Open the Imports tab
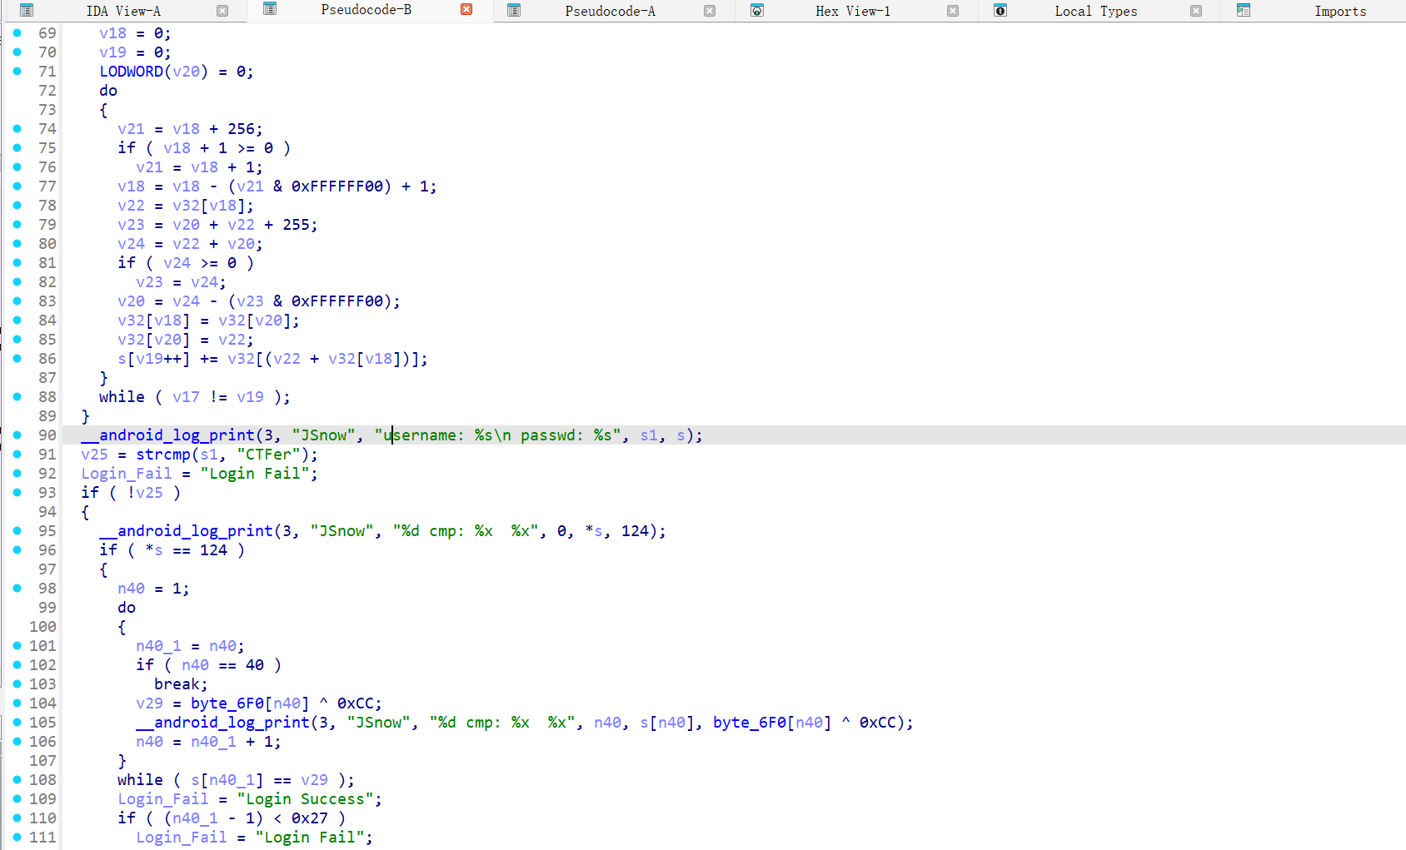Screen dimensions: 1406x850 pyautogui.click(x=1339, y=11)
